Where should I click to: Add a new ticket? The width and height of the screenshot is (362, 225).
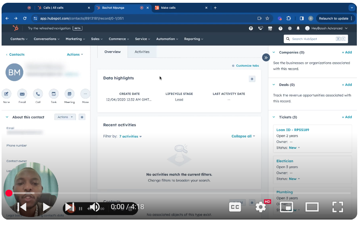[x=347, y=117]
